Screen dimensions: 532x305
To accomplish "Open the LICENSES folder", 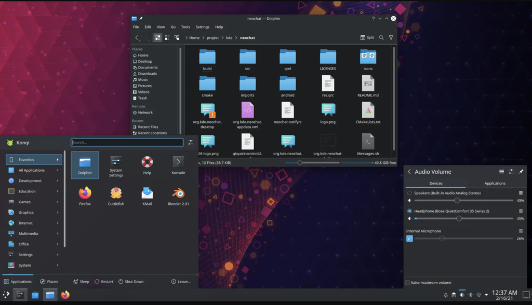I will click(x=328, y=60).
